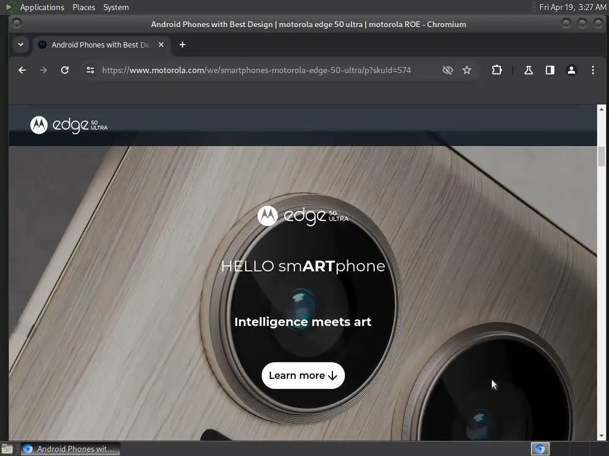This screenshot has width=609, height=456.
Task: Click the page scrollbar thumb
Action: coord(601,157)
